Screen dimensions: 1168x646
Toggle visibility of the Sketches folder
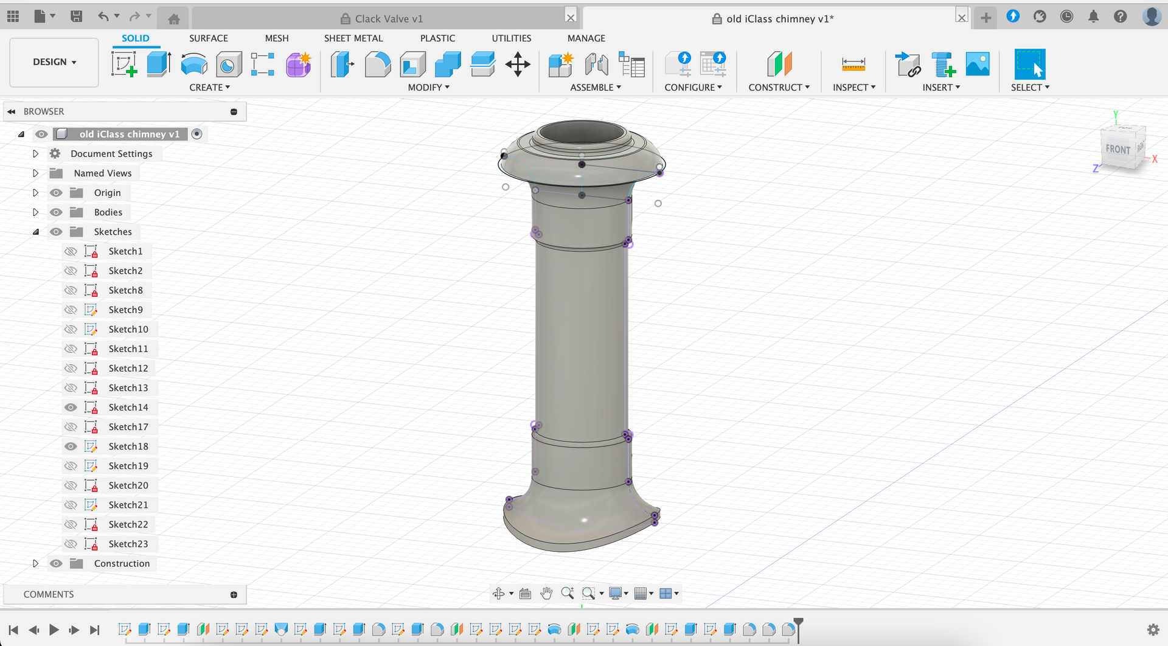(56, 232)
